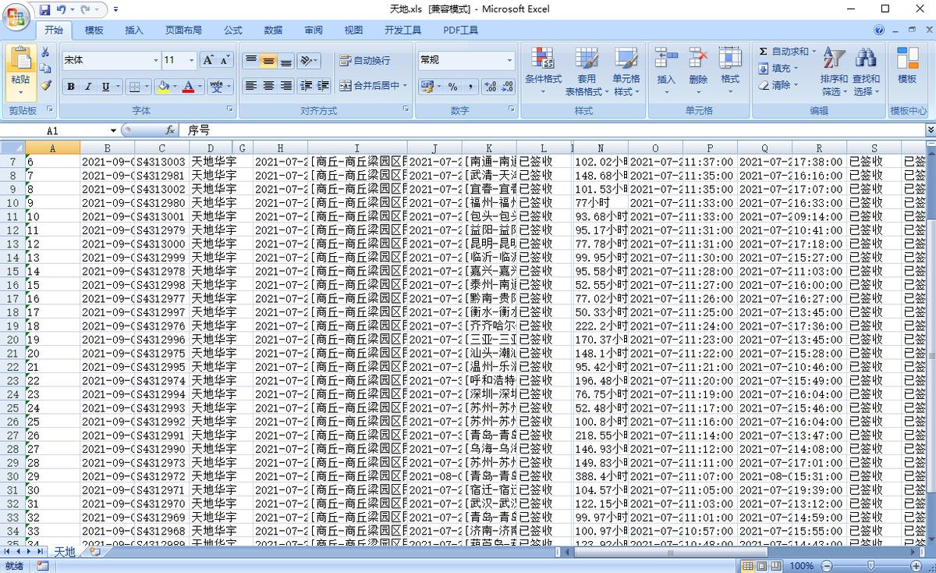Expand the formula bar
Viewport: 936px width, 573px height.
[930, 130]
